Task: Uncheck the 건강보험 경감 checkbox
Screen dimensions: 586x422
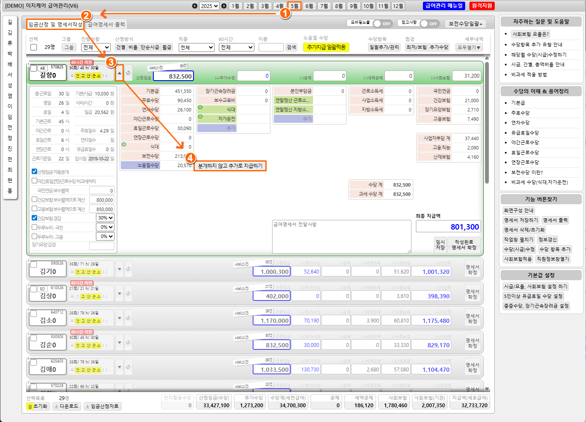Action: click(35, 218)
